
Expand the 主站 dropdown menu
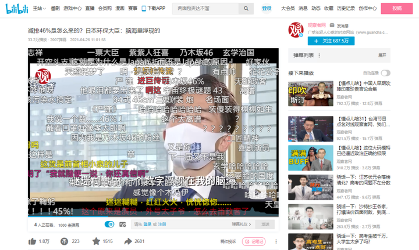click(x=40, y=9)
